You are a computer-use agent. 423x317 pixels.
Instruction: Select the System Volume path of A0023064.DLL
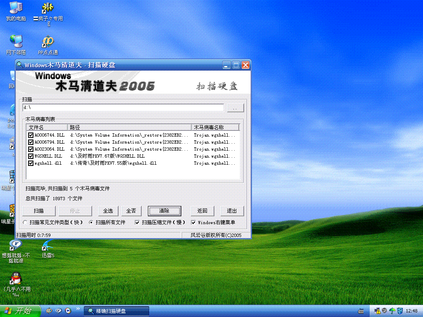[x=129, y=149]
